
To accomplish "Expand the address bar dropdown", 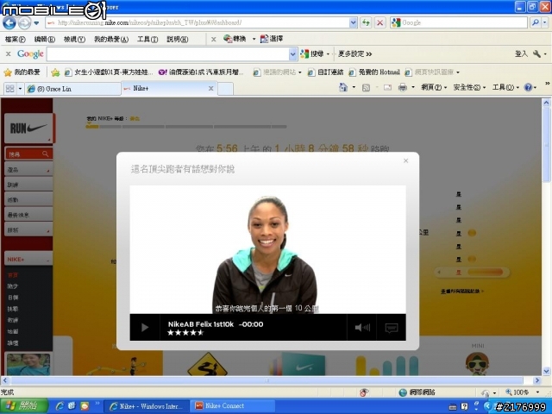I will coord(353,23).
